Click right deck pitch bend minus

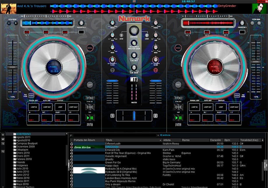252,23
